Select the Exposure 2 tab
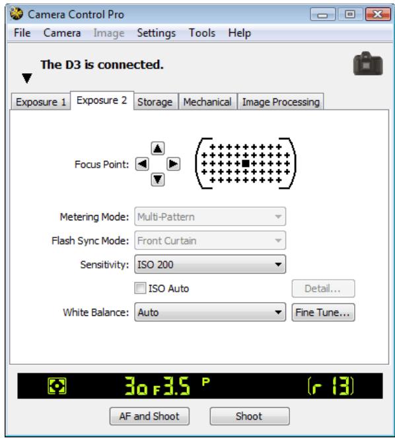 click(x=102, y=100)
